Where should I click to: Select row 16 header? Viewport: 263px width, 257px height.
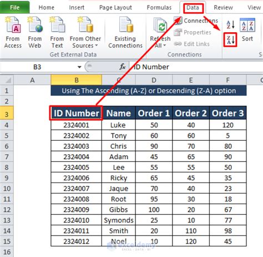[7, 252]
